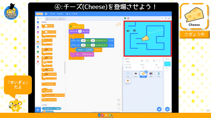Click the choose a sprite button
The image size is (211, 118).
[x=159, y=109]
